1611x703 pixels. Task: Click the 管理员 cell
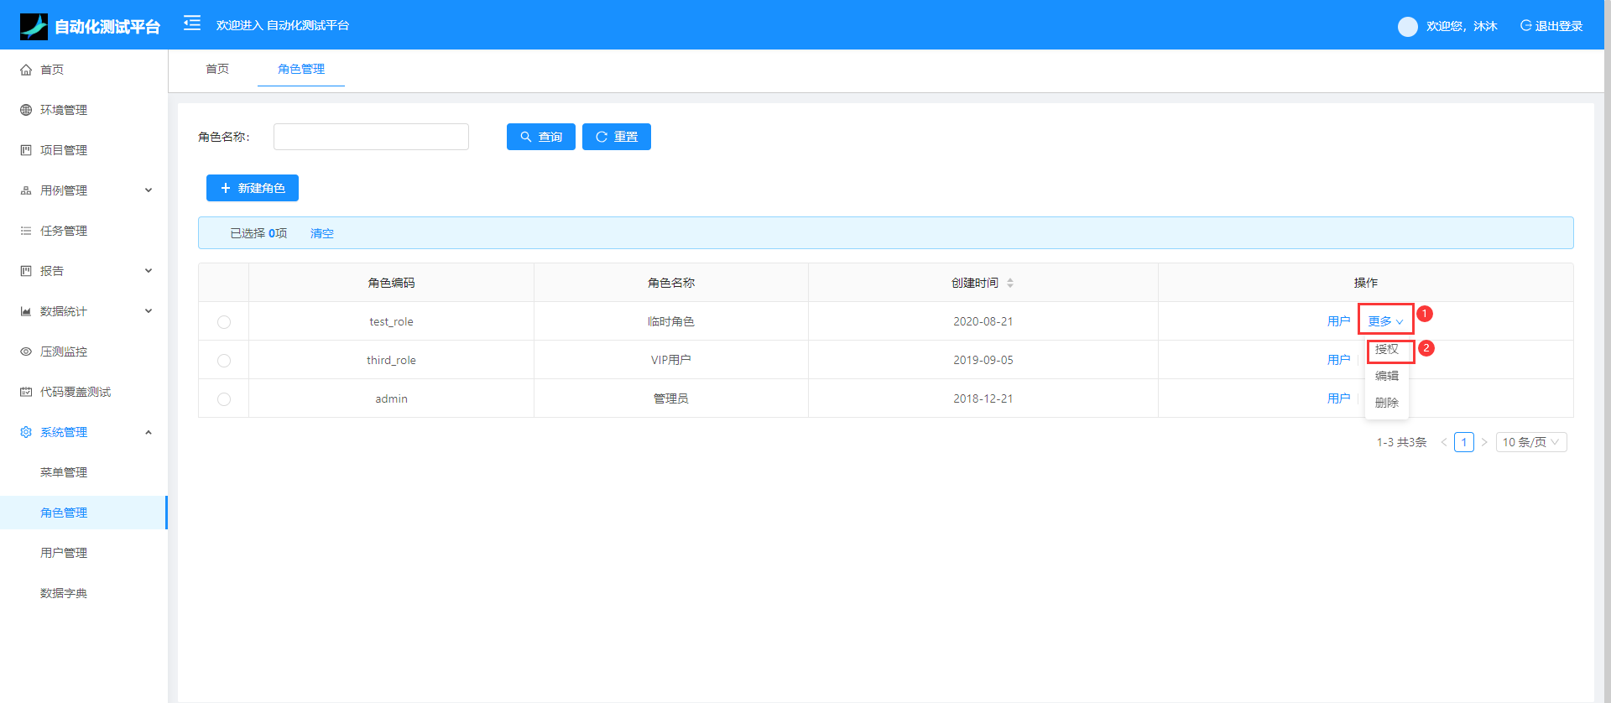[671, 398]
